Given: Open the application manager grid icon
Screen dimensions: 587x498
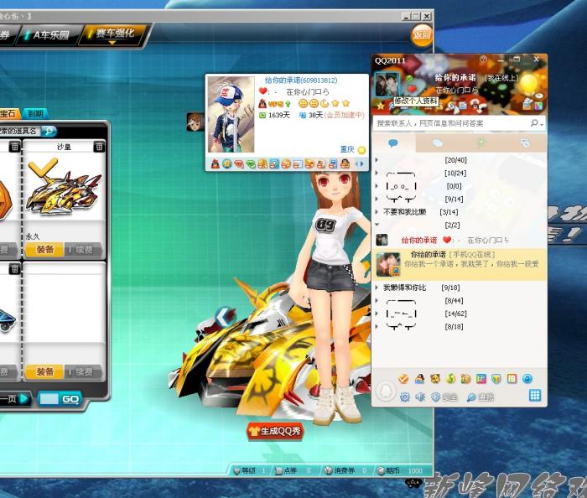Looking at the screenshot, I should tap(535, 396).
